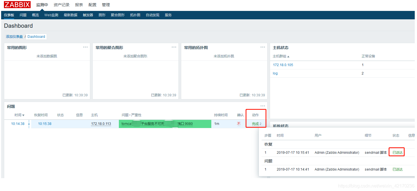Open the 拓扑图 submenu tab
417x191 pixels.
coord(135,15)
